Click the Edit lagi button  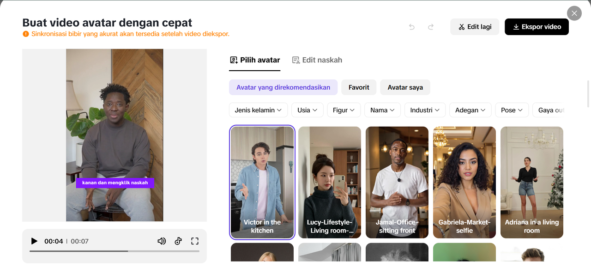475,27
